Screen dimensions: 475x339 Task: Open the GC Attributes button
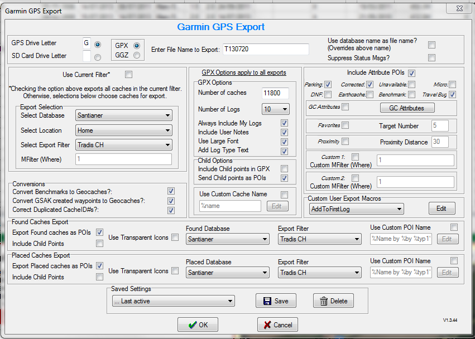[x=407, y=108]
